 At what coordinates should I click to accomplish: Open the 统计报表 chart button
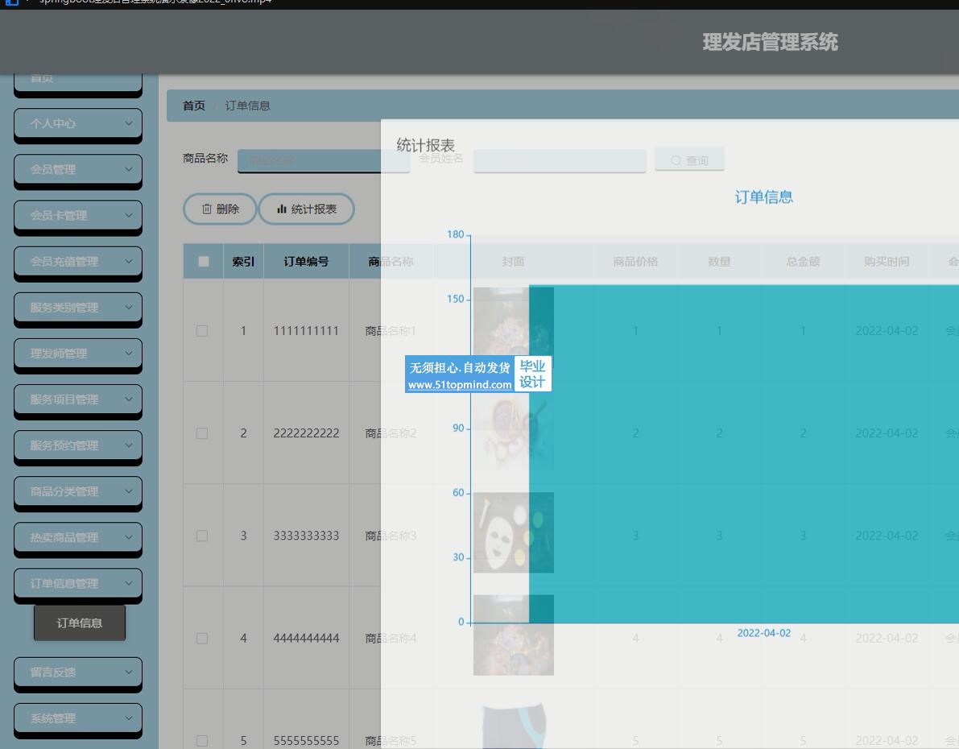point(307,209)
